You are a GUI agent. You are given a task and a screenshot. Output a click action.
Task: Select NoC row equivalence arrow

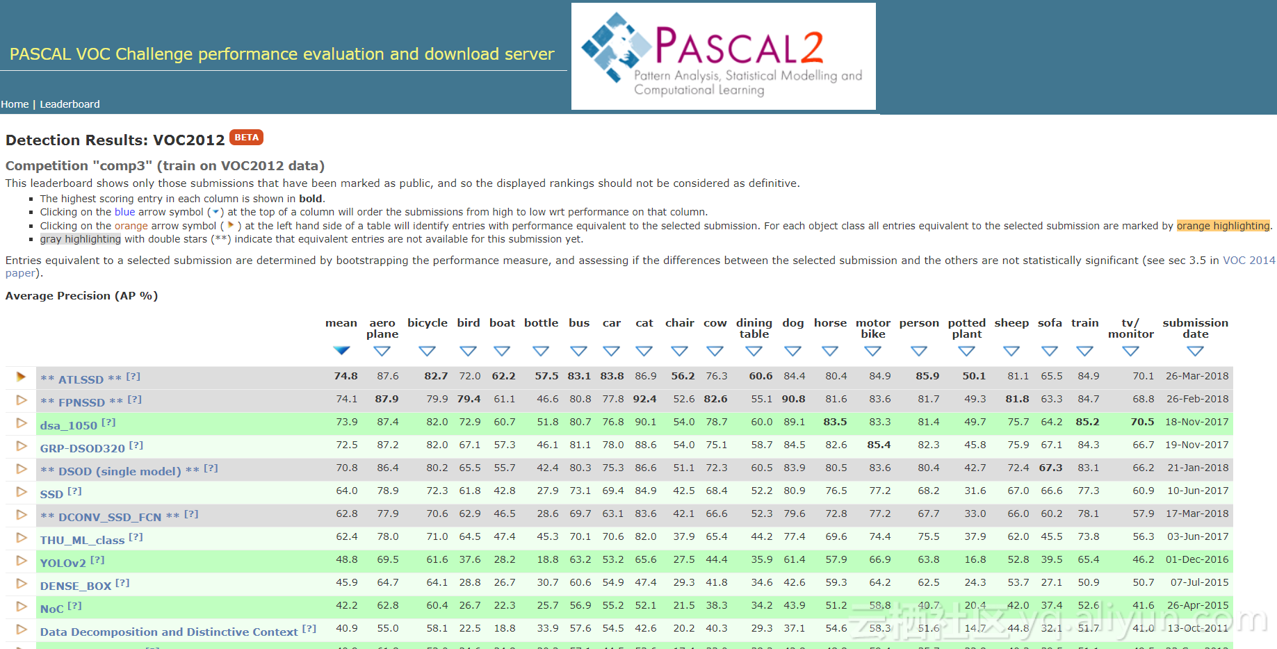[x=21, y=606]
